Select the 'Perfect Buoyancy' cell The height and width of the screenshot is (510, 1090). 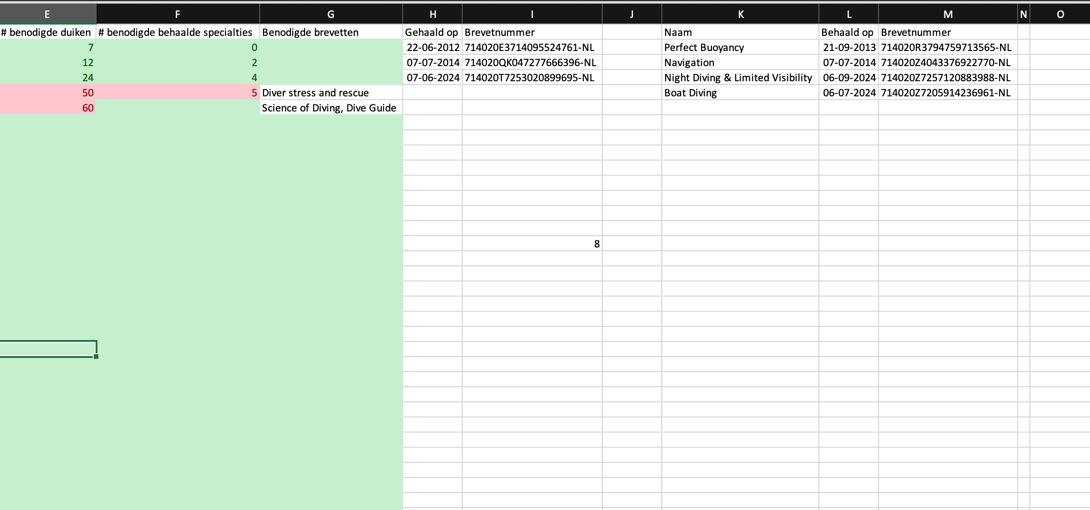[740, 47]
